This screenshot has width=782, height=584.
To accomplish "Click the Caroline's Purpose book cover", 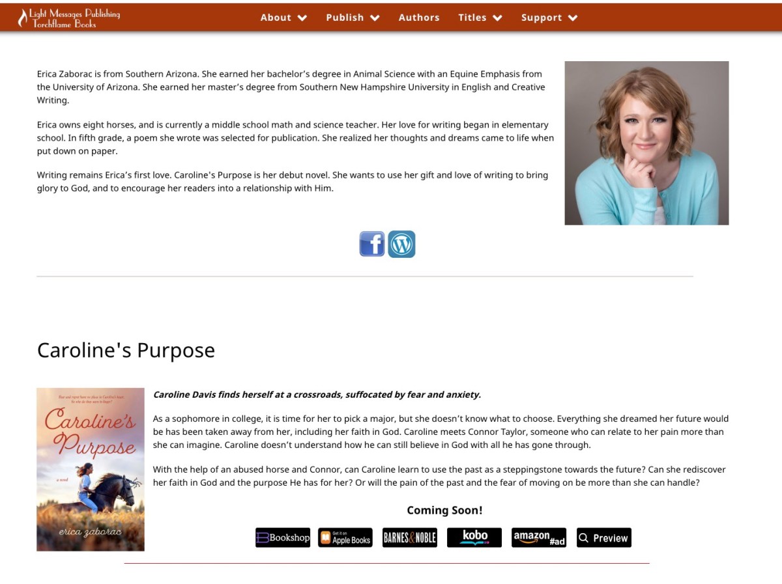I will (91, 469).
